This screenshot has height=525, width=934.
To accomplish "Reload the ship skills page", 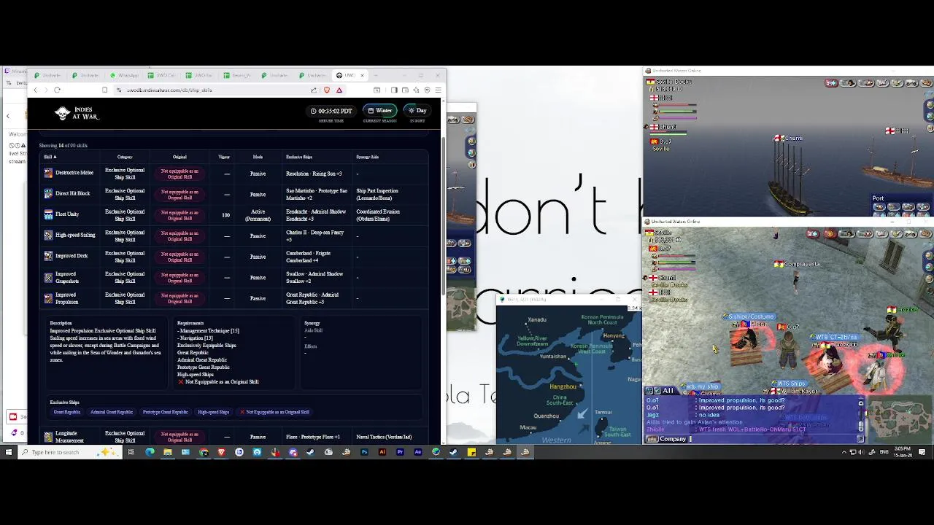I will coord(57,90).
